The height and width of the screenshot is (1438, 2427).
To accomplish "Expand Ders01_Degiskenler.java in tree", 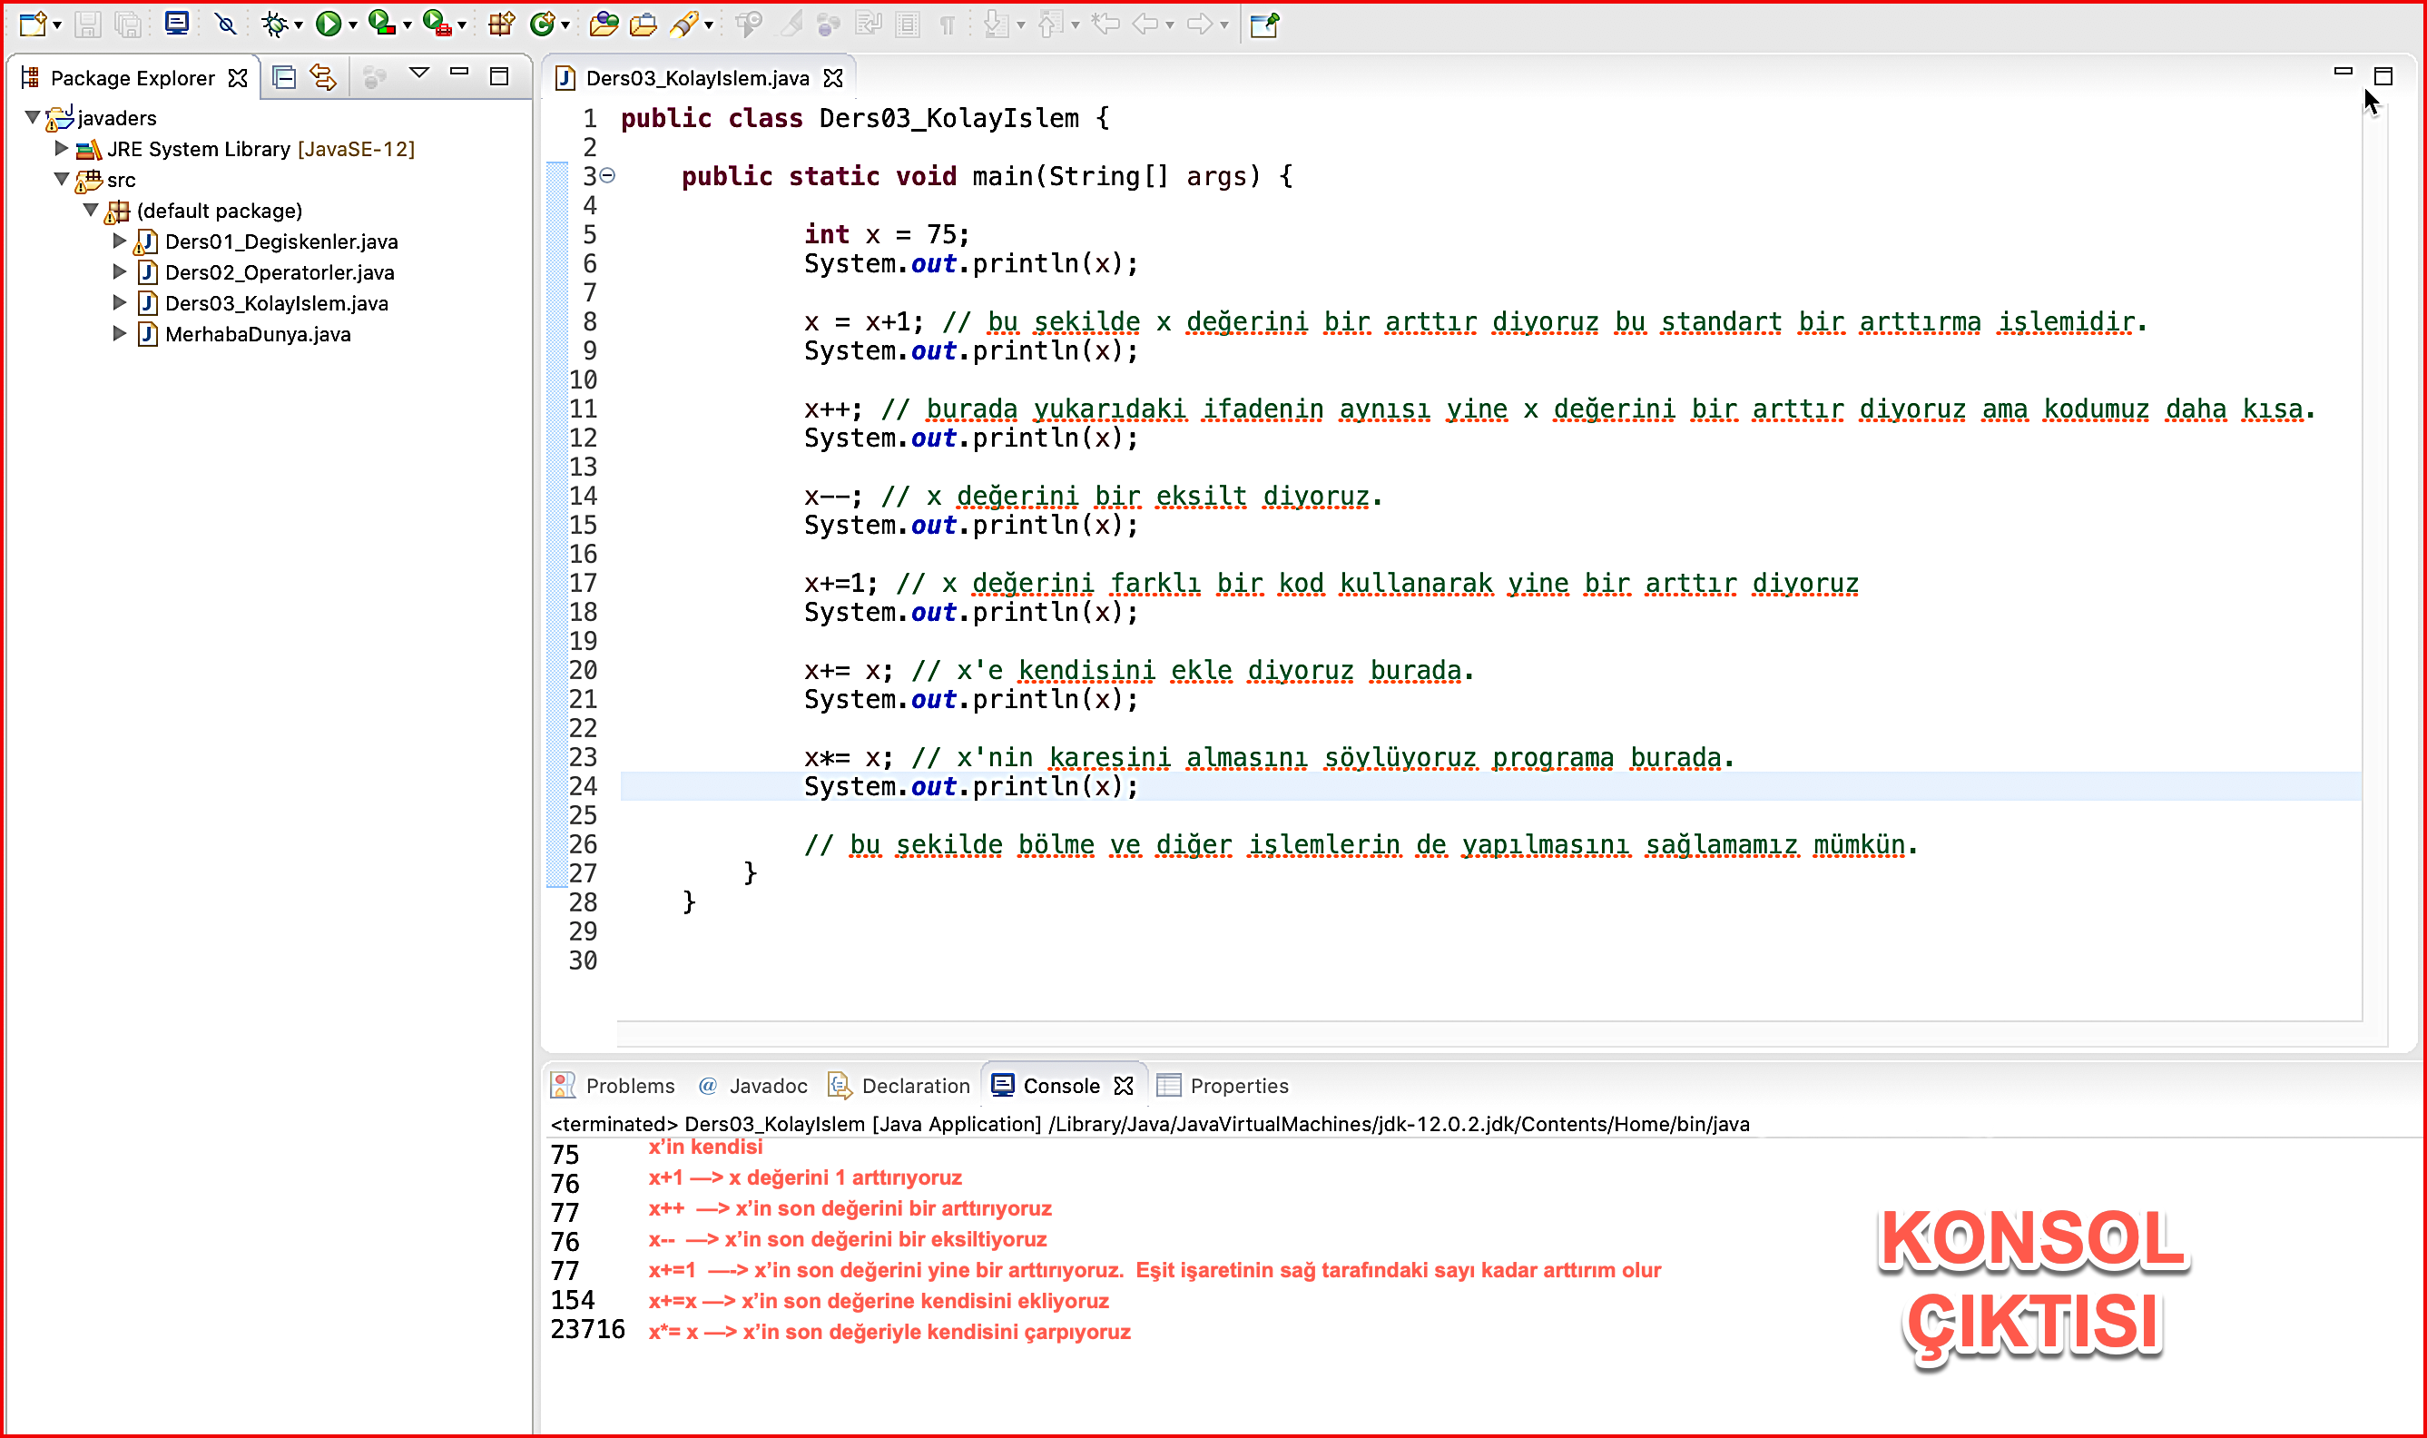I will [x=119, y=241].
